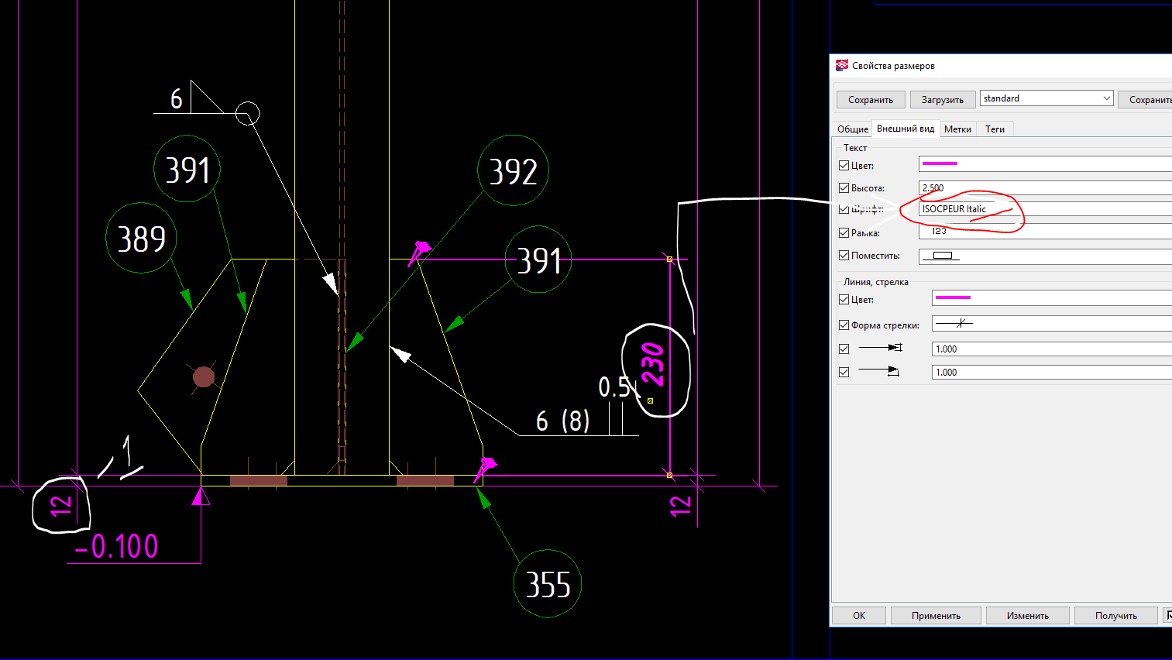The image size is (1172, 660).
Task: Open the standard settings dropdown
Action: 1106,98
